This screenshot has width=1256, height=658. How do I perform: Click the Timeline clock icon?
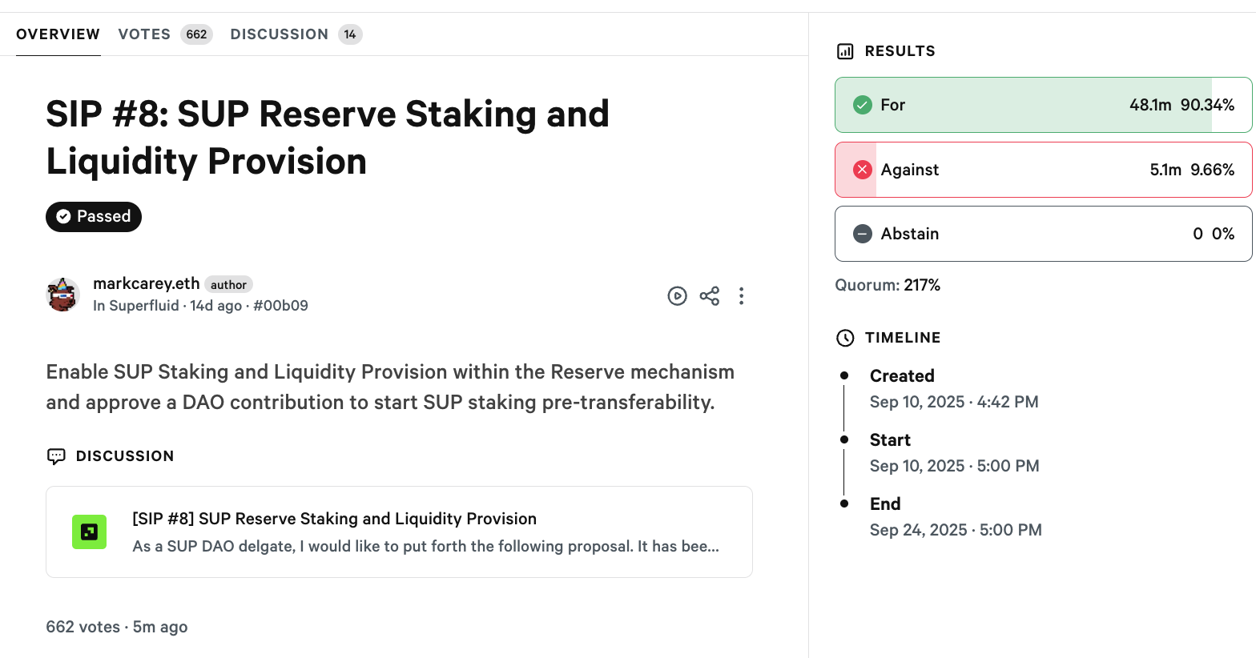pyautogui.click(x=845, y=338)
